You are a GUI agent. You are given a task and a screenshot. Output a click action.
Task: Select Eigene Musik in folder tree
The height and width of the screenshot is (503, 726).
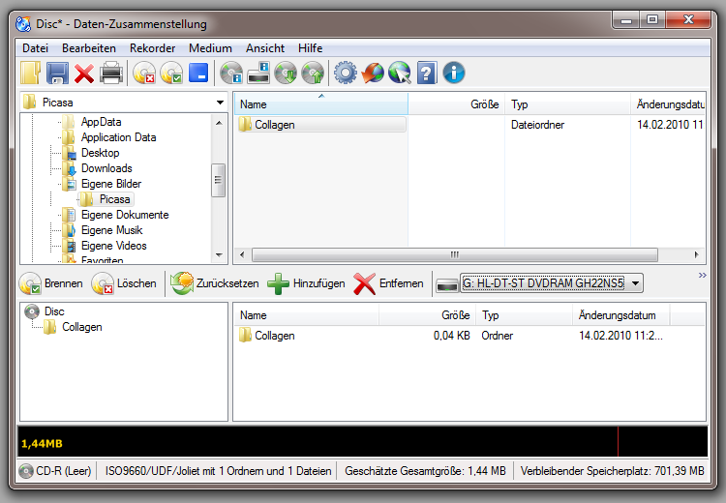pos(111,230)
